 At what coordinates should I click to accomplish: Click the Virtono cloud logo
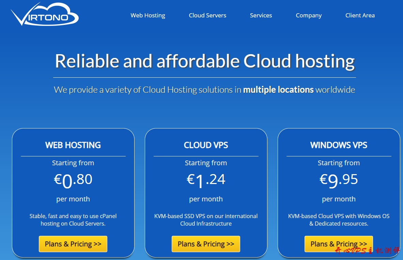pyautogui.click(x=45, y=15)
